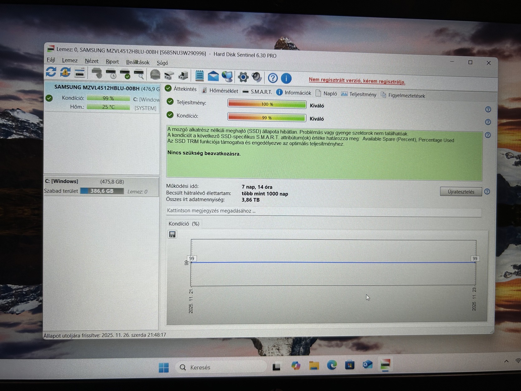Open the Fájl menu
Screen dimensions: 521x391
tap(51, 60)
